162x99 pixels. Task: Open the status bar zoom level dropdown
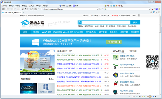pos(156,97)
